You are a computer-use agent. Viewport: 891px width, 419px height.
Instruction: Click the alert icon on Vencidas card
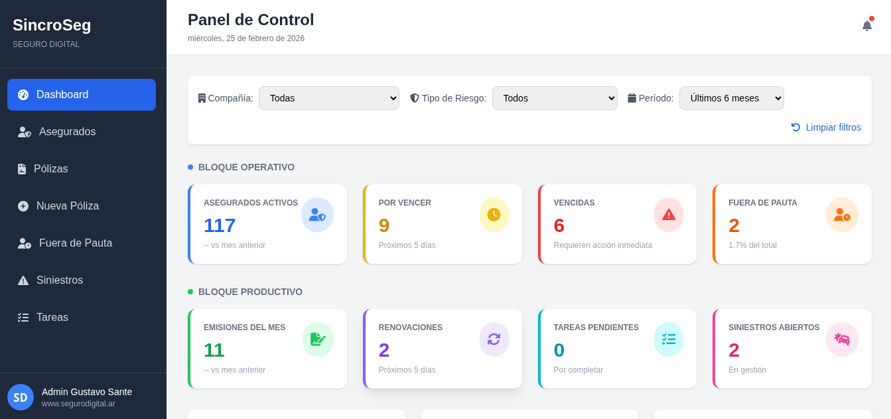coord(669,214)
